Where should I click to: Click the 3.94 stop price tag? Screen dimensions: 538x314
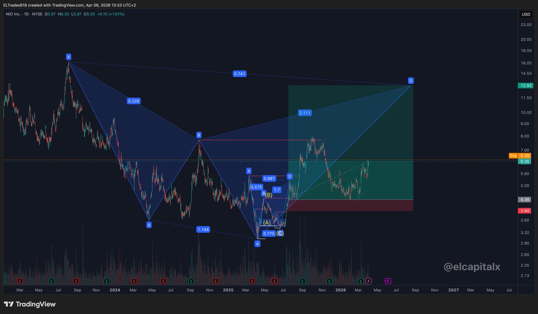click(x=525, y=211)
